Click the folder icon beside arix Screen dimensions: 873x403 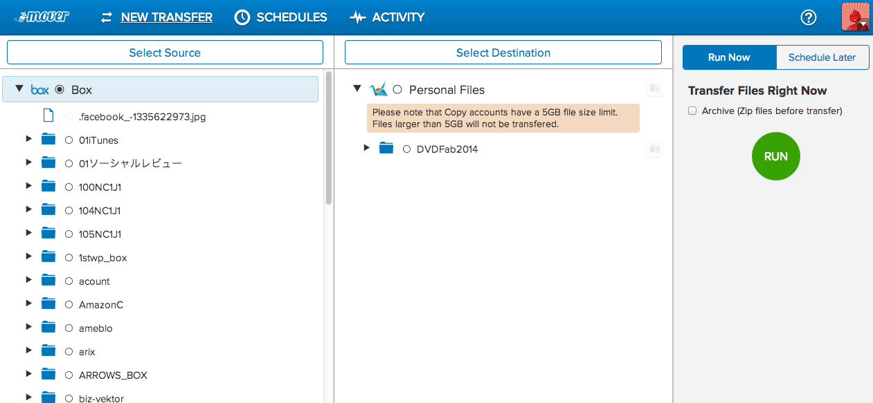tap(48, 351)
